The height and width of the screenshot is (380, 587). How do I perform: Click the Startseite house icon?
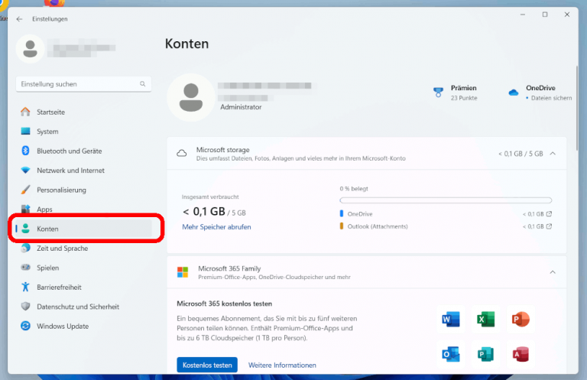pyautogui.click(x=25, y=112)
